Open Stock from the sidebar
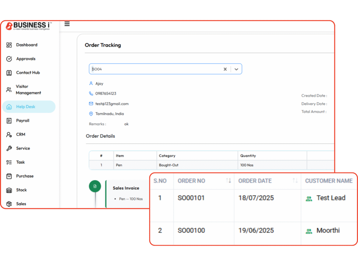 [x=21, y=190]
